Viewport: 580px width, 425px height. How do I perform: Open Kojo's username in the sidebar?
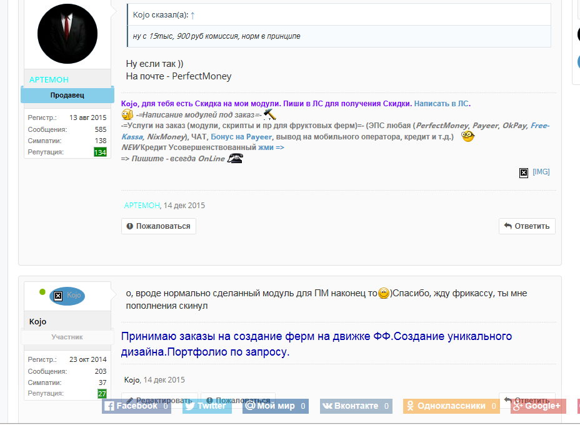coord(37,321)
